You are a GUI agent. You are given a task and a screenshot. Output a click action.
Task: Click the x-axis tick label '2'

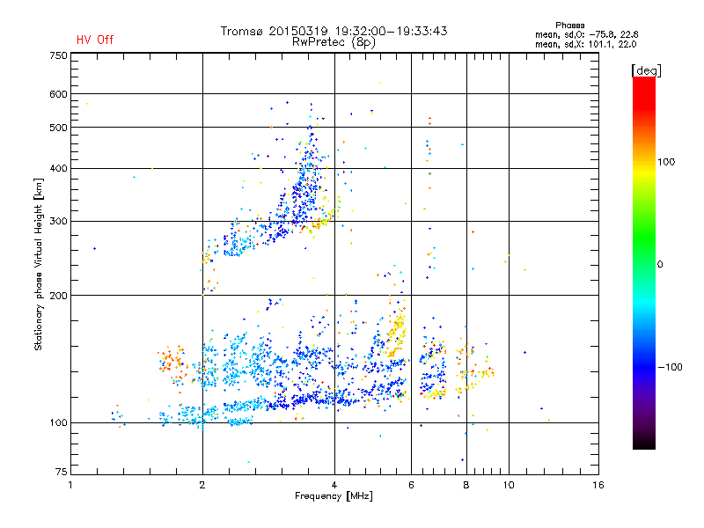202,485
